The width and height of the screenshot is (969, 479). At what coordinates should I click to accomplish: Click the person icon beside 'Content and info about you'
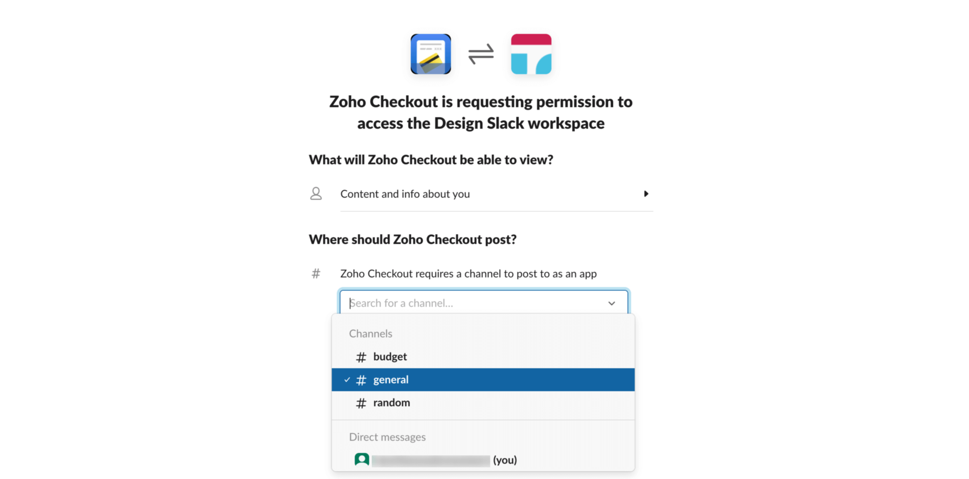coord(316,194)
